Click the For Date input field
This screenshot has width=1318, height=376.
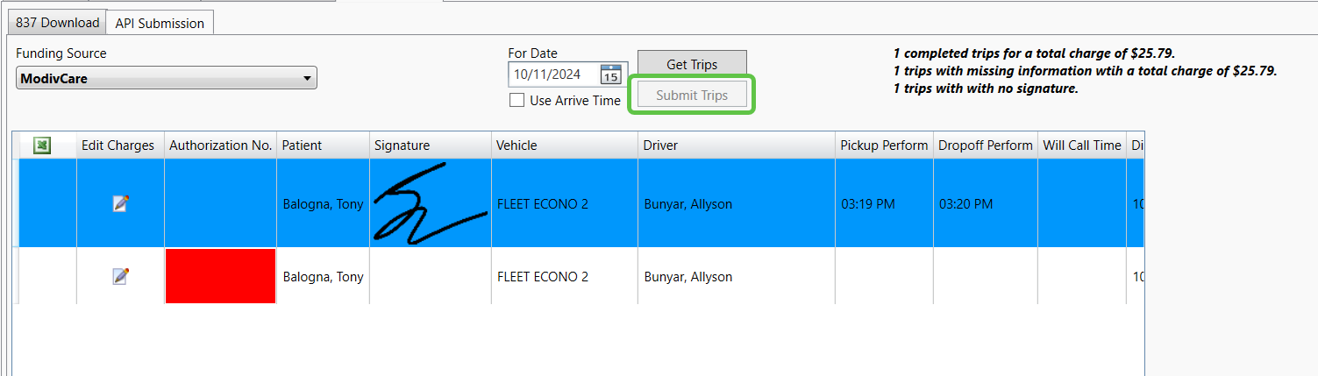[554, 75]
